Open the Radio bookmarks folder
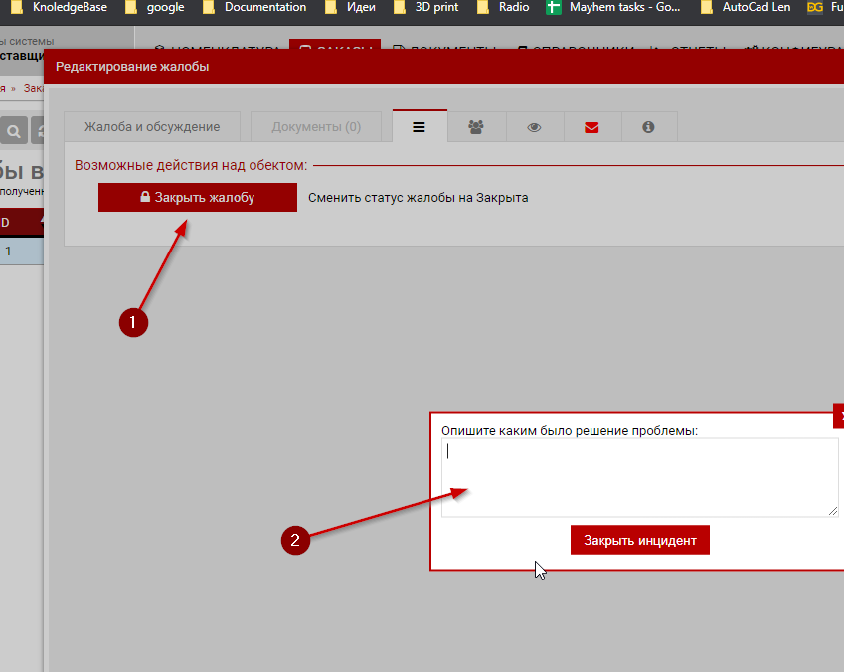This screenshot has width=844, height=672. [504, 7]
